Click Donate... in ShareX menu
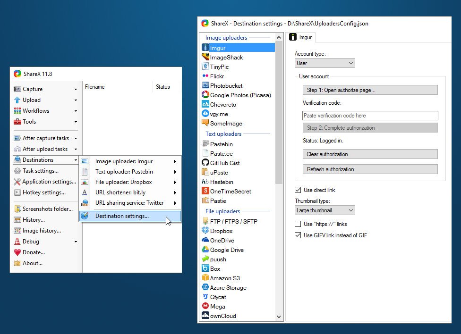This screenshot has width=461, height=334. tap(46, 252)
